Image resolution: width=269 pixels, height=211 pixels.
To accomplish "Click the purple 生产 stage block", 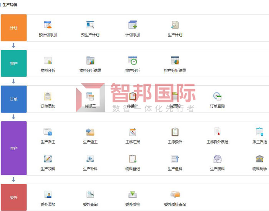I will [x=13, y=148].
